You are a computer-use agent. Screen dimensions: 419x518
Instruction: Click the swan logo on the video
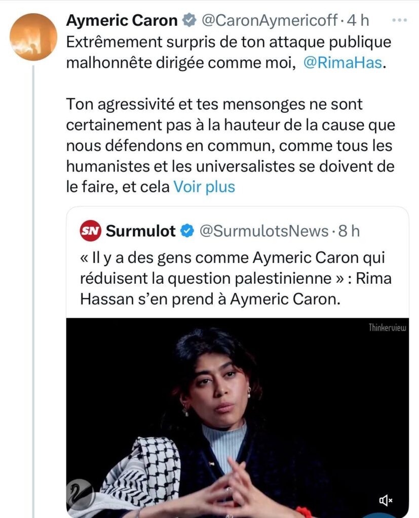click(x=80, y=494)
